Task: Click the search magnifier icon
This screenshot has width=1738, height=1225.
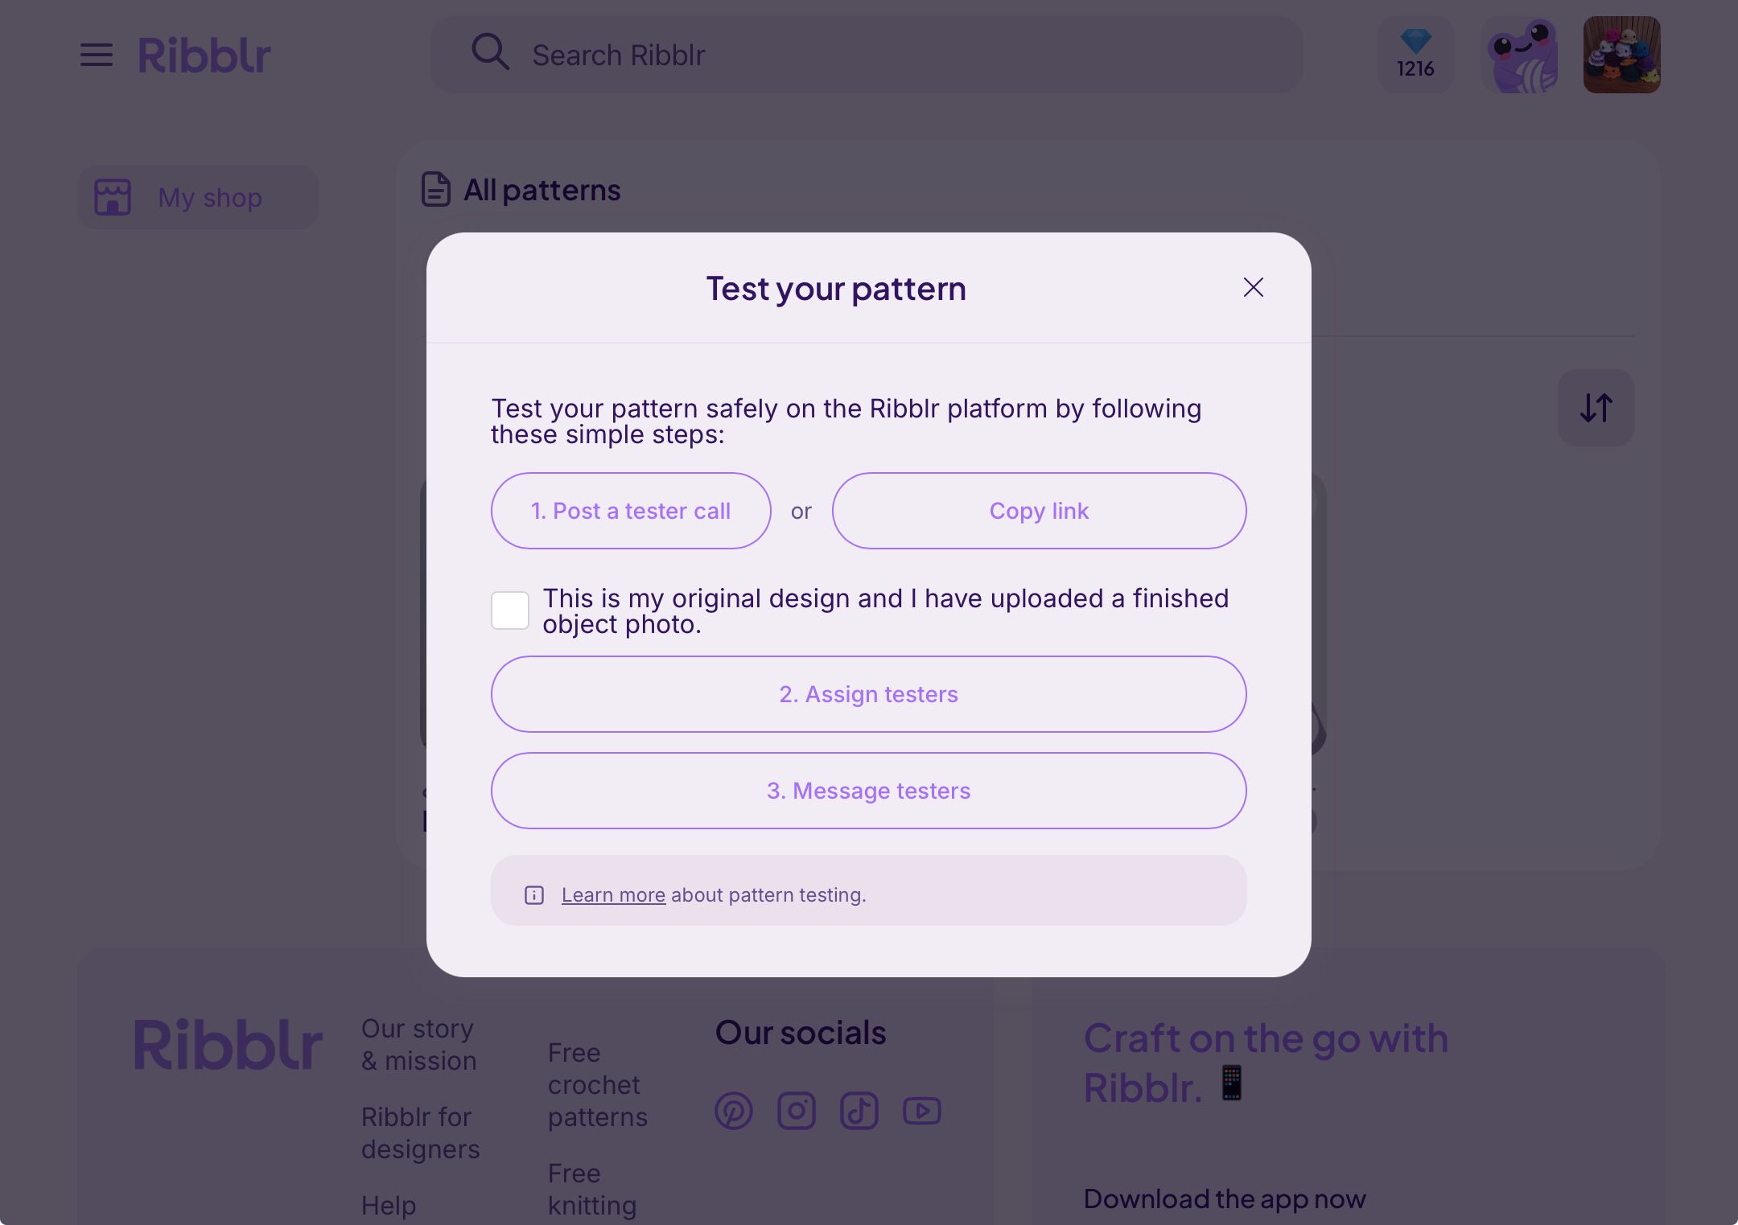Action: point(490,52)
